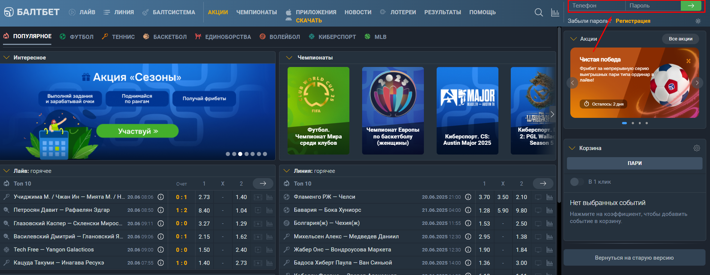The width and height of the screenshot is (710, 275).
Task: Click the Балтбет logo
Action: (x=31, y=12)
